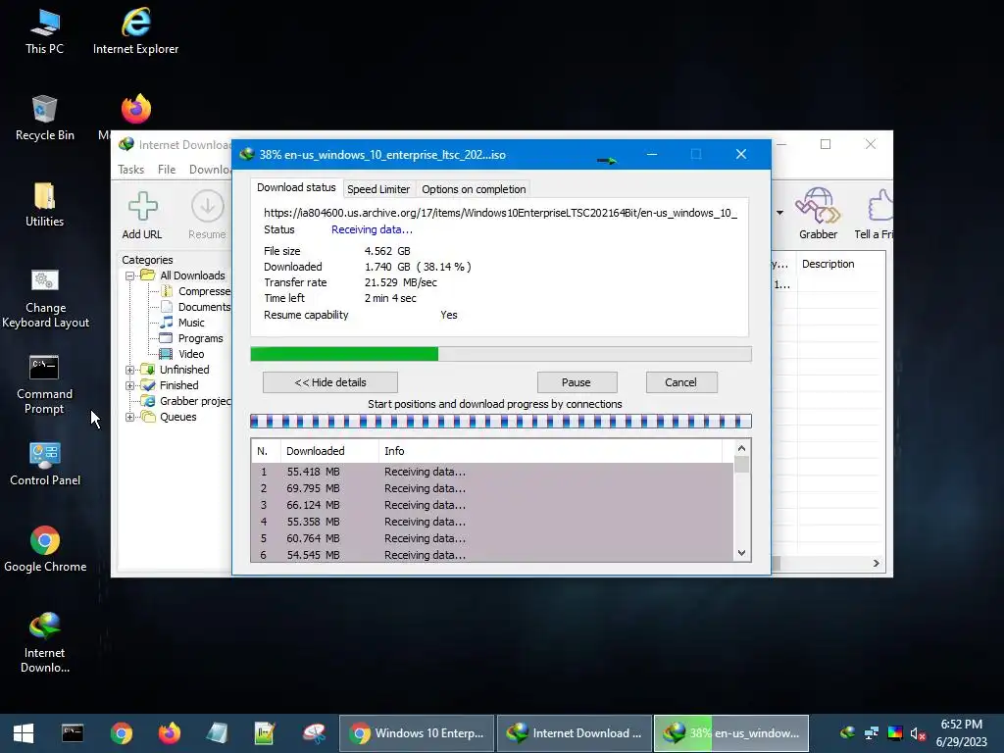Click the Add URL toolbar icon
The image size is (1004, 753).
pos(142,215)
